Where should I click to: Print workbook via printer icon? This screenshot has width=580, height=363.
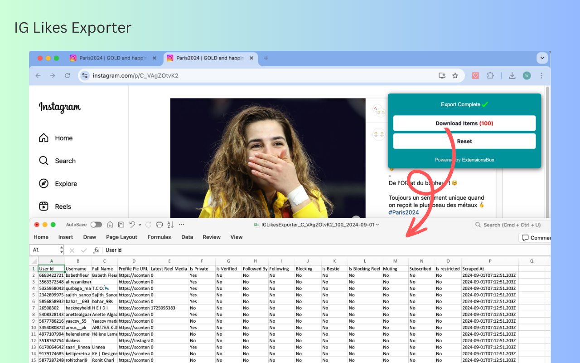[159, 225]
